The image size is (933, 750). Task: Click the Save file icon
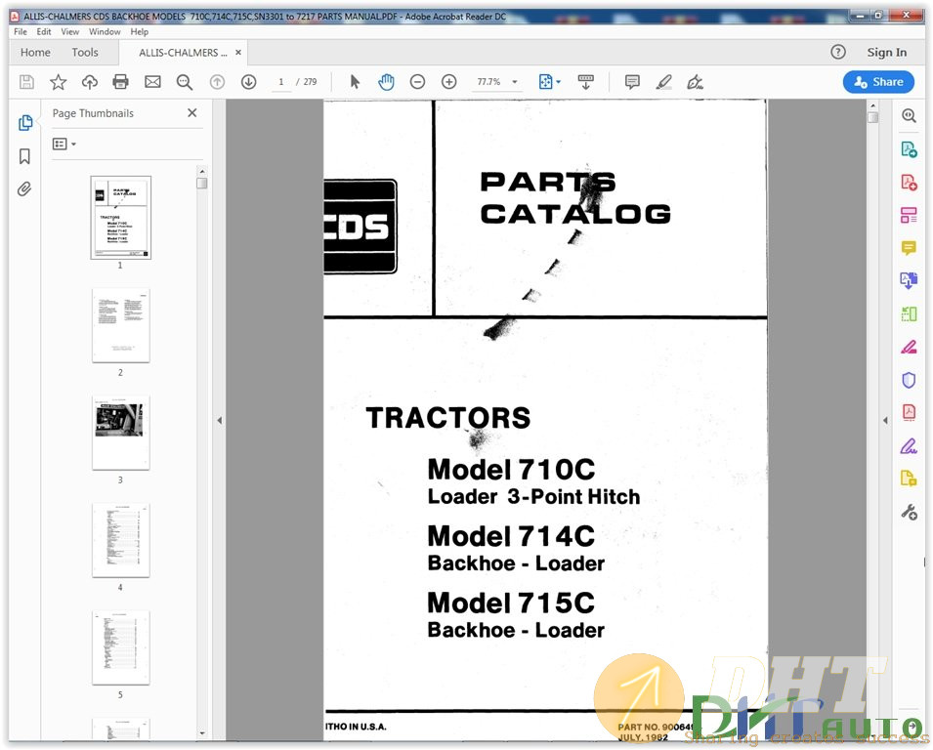tap(26, 82)
